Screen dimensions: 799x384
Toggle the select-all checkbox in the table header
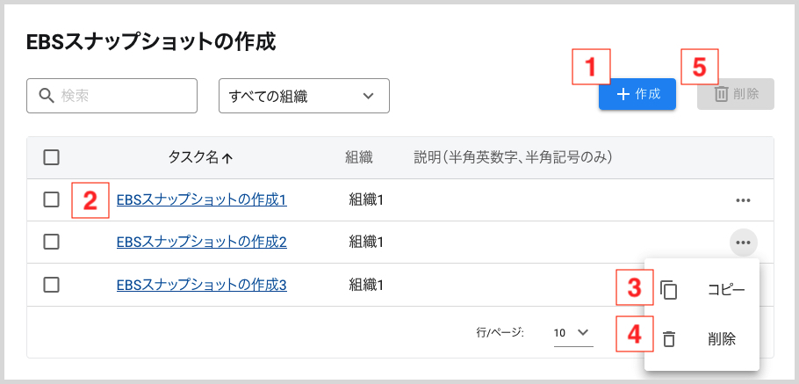pos(52,158)
